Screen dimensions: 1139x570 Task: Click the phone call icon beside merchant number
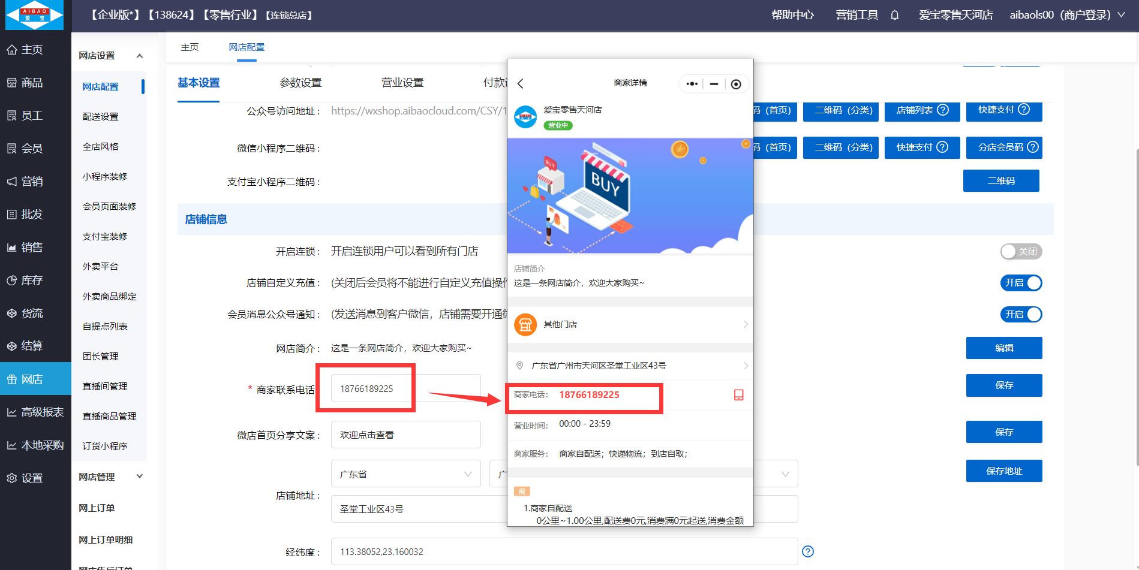[x=738, y=395]
